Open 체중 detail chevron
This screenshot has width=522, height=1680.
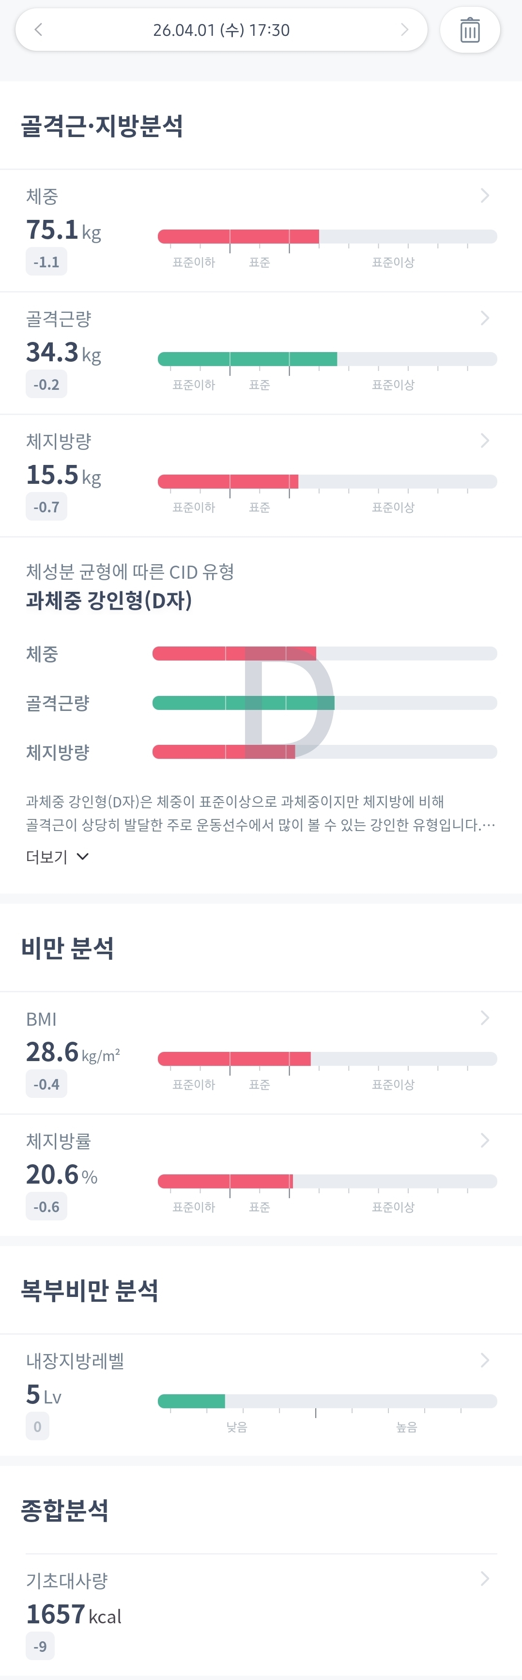[x=485, y=196]
